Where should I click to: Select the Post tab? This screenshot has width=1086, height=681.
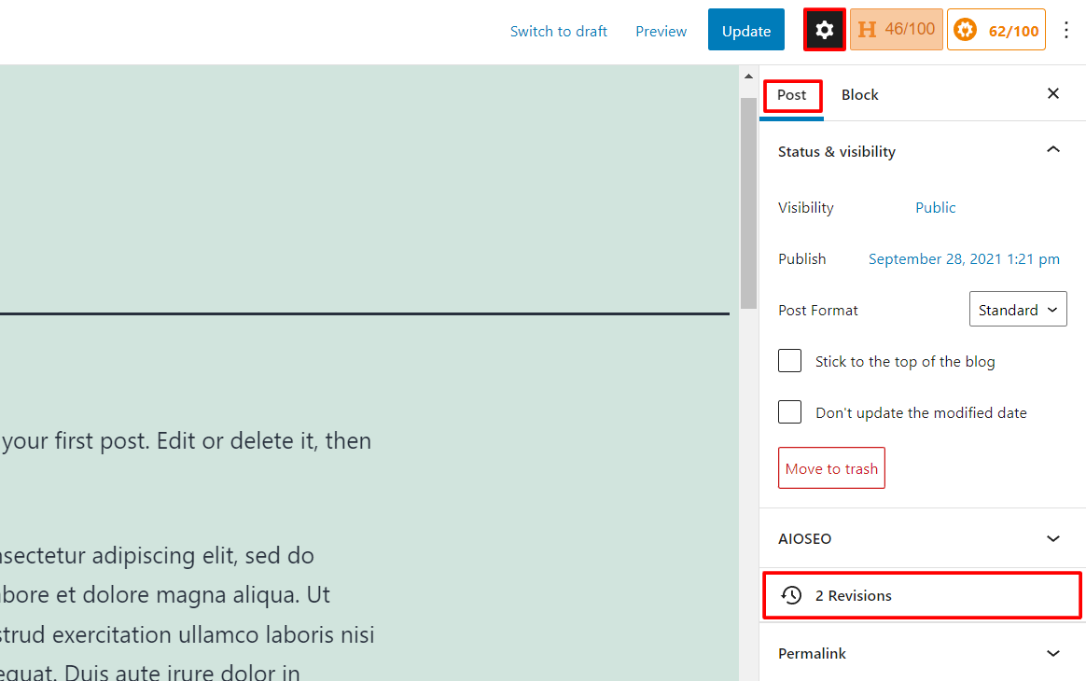point(792,94)
